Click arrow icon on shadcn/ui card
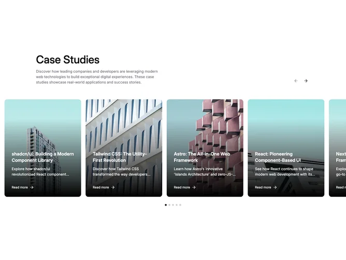Image resolution: width=346 pixels, height=260 pixels. point(32,187)
